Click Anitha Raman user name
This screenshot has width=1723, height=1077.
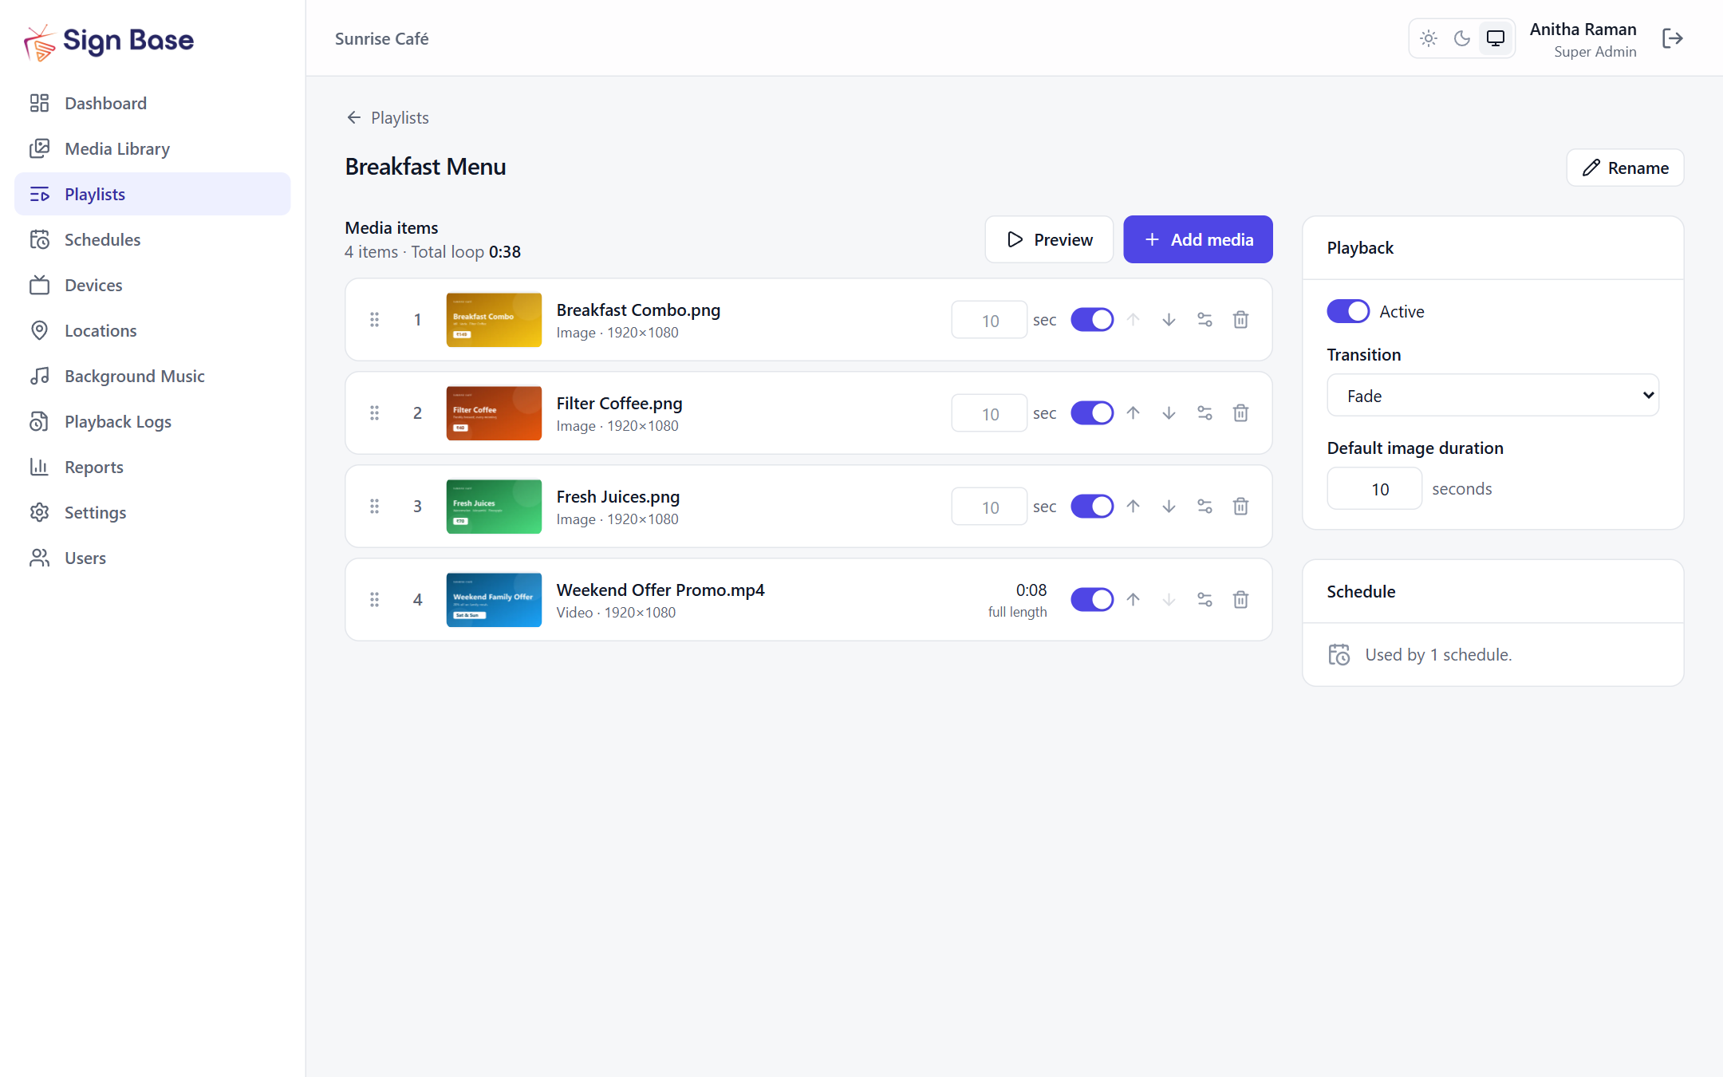click(x=1583, y=30)
